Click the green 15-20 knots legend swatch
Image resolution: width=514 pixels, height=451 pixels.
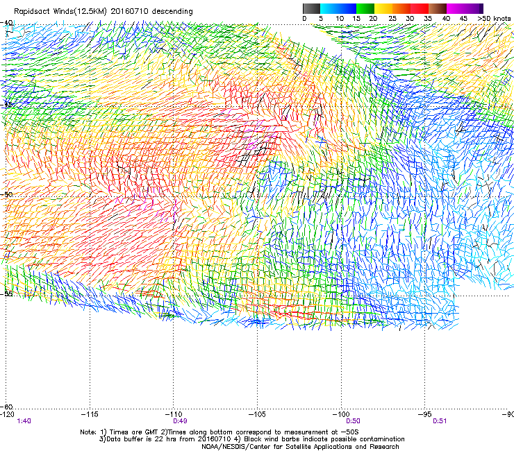point(365,8)
